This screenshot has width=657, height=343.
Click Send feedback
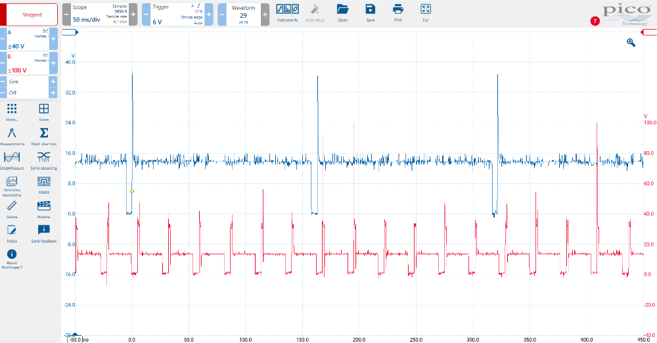tap(44, 233)
